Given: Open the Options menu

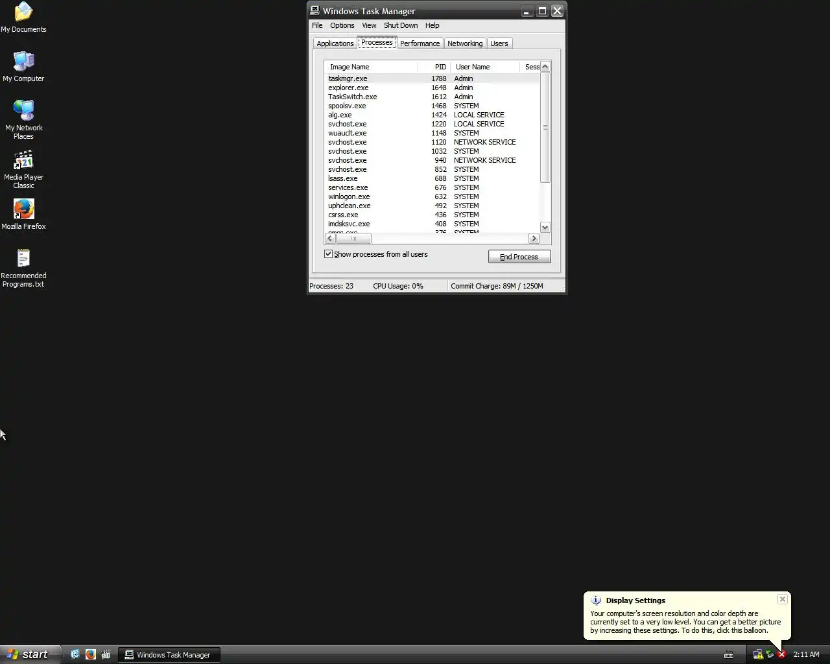Looking at the screenshot, I should pyautogui.click(x=342, y=25).
